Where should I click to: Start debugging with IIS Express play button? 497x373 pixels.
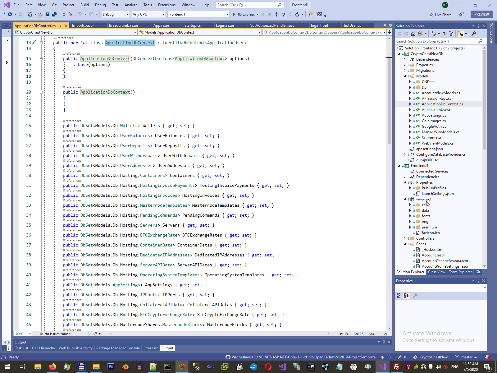(x=234, y=14)
